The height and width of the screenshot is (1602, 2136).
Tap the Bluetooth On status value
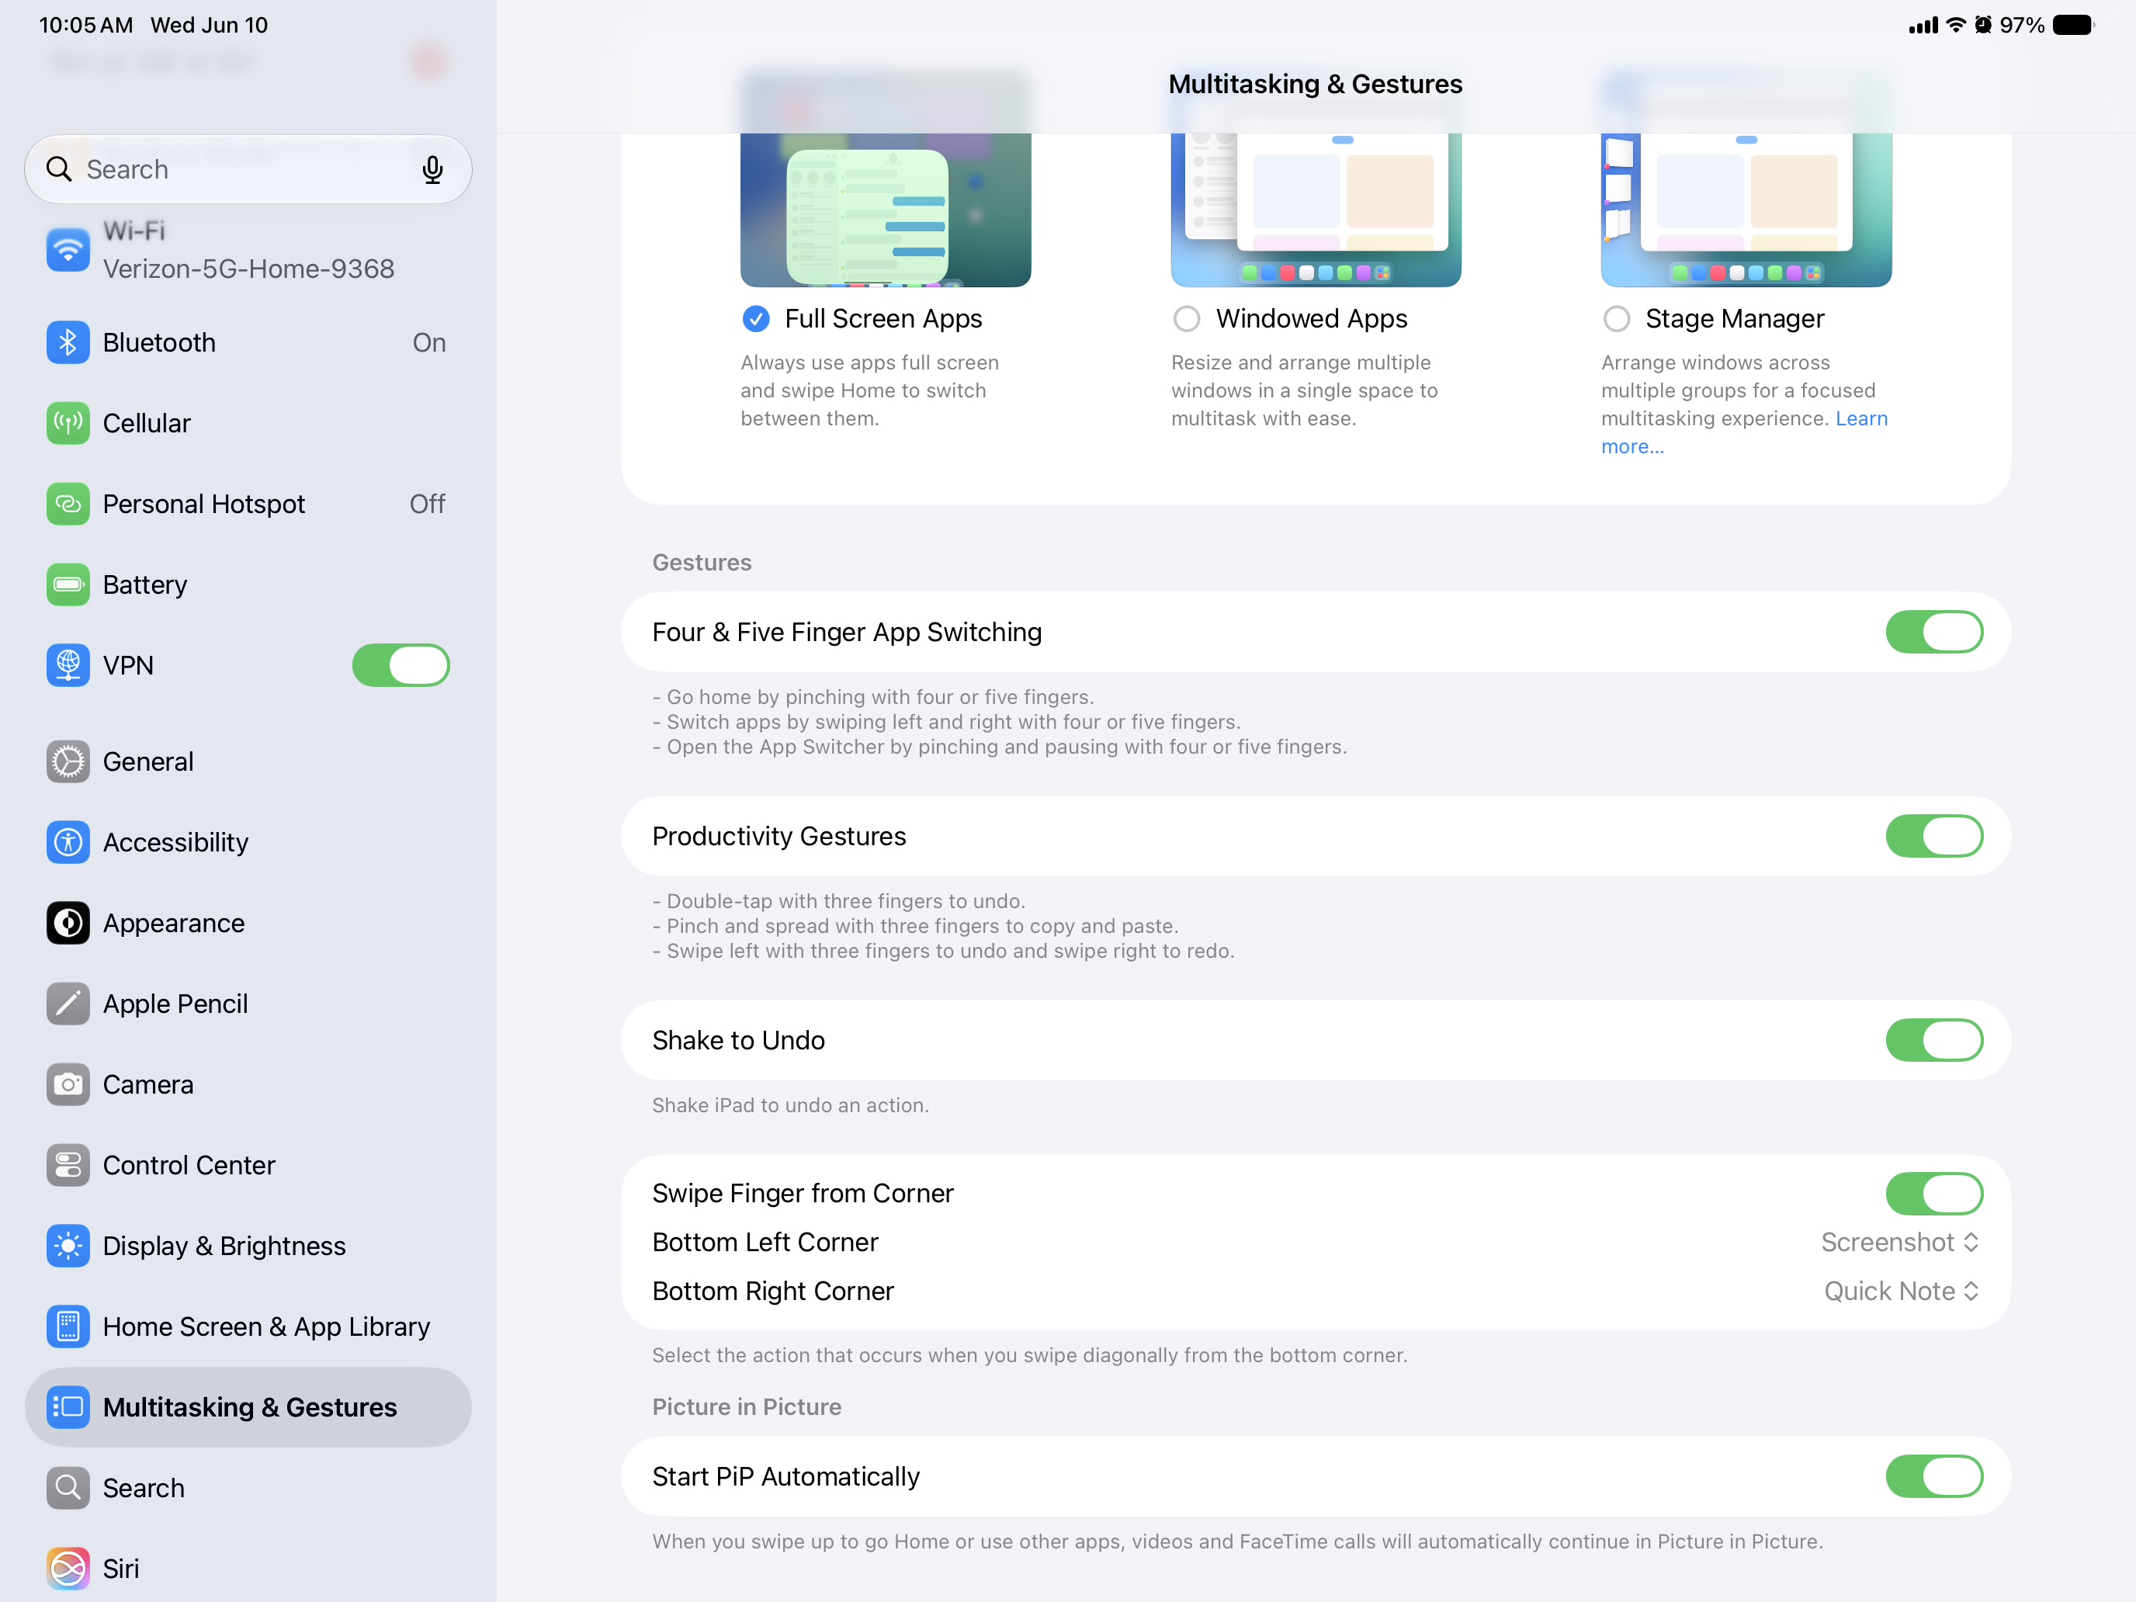(x=428, y=343)
